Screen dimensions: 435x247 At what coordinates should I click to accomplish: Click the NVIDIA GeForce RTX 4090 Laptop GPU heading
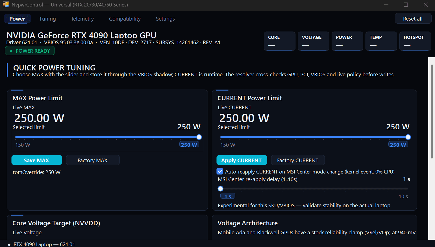pos(81,35)
